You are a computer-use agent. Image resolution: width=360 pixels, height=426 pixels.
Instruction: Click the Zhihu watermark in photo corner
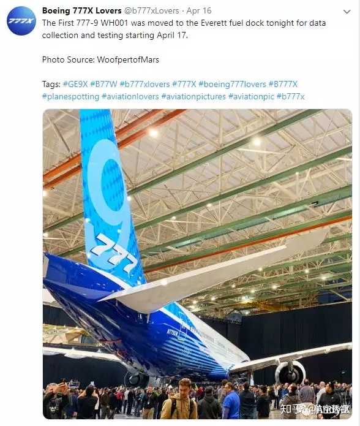(315, 409)
